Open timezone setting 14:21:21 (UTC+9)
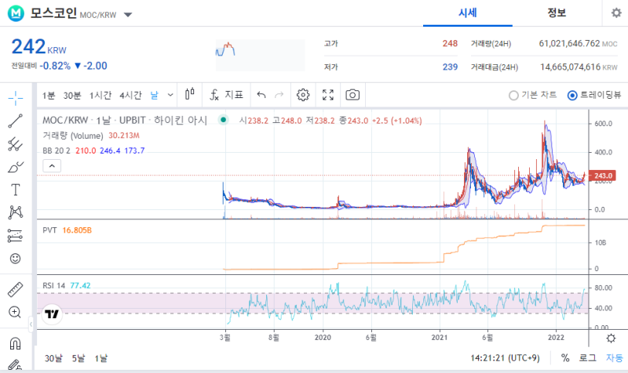Screen dimensions: 628x373 (505, 358)
